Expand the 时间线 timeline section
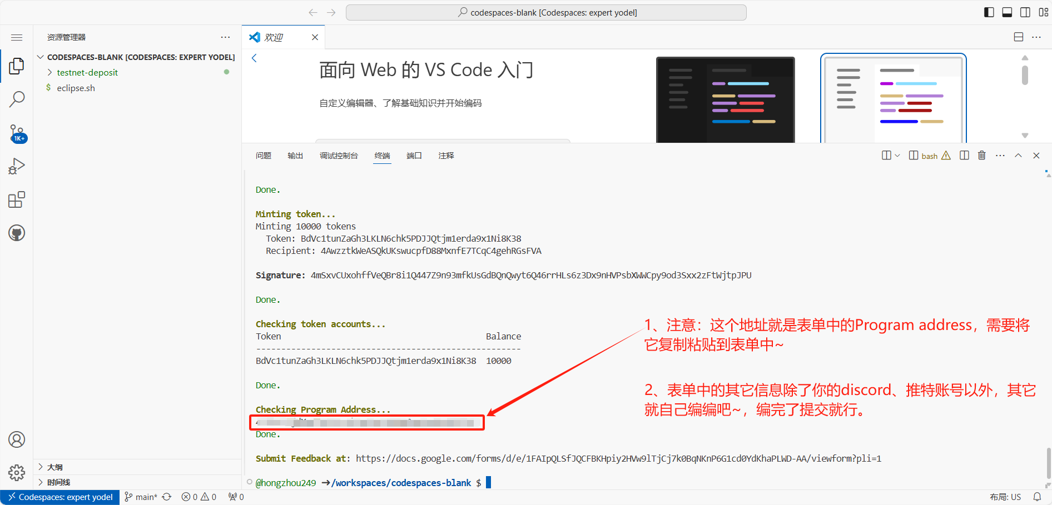The width and height of the screenshot is (1052, 505). [137, 482]
